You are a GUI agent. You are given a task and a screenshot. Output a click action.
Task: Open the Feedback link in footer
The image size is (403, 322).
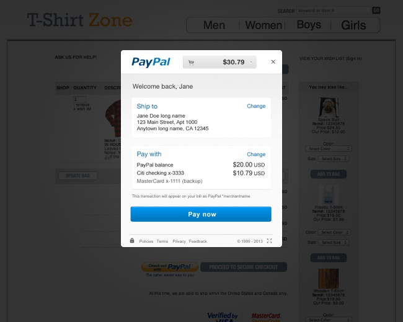click(x=198, y=241)
